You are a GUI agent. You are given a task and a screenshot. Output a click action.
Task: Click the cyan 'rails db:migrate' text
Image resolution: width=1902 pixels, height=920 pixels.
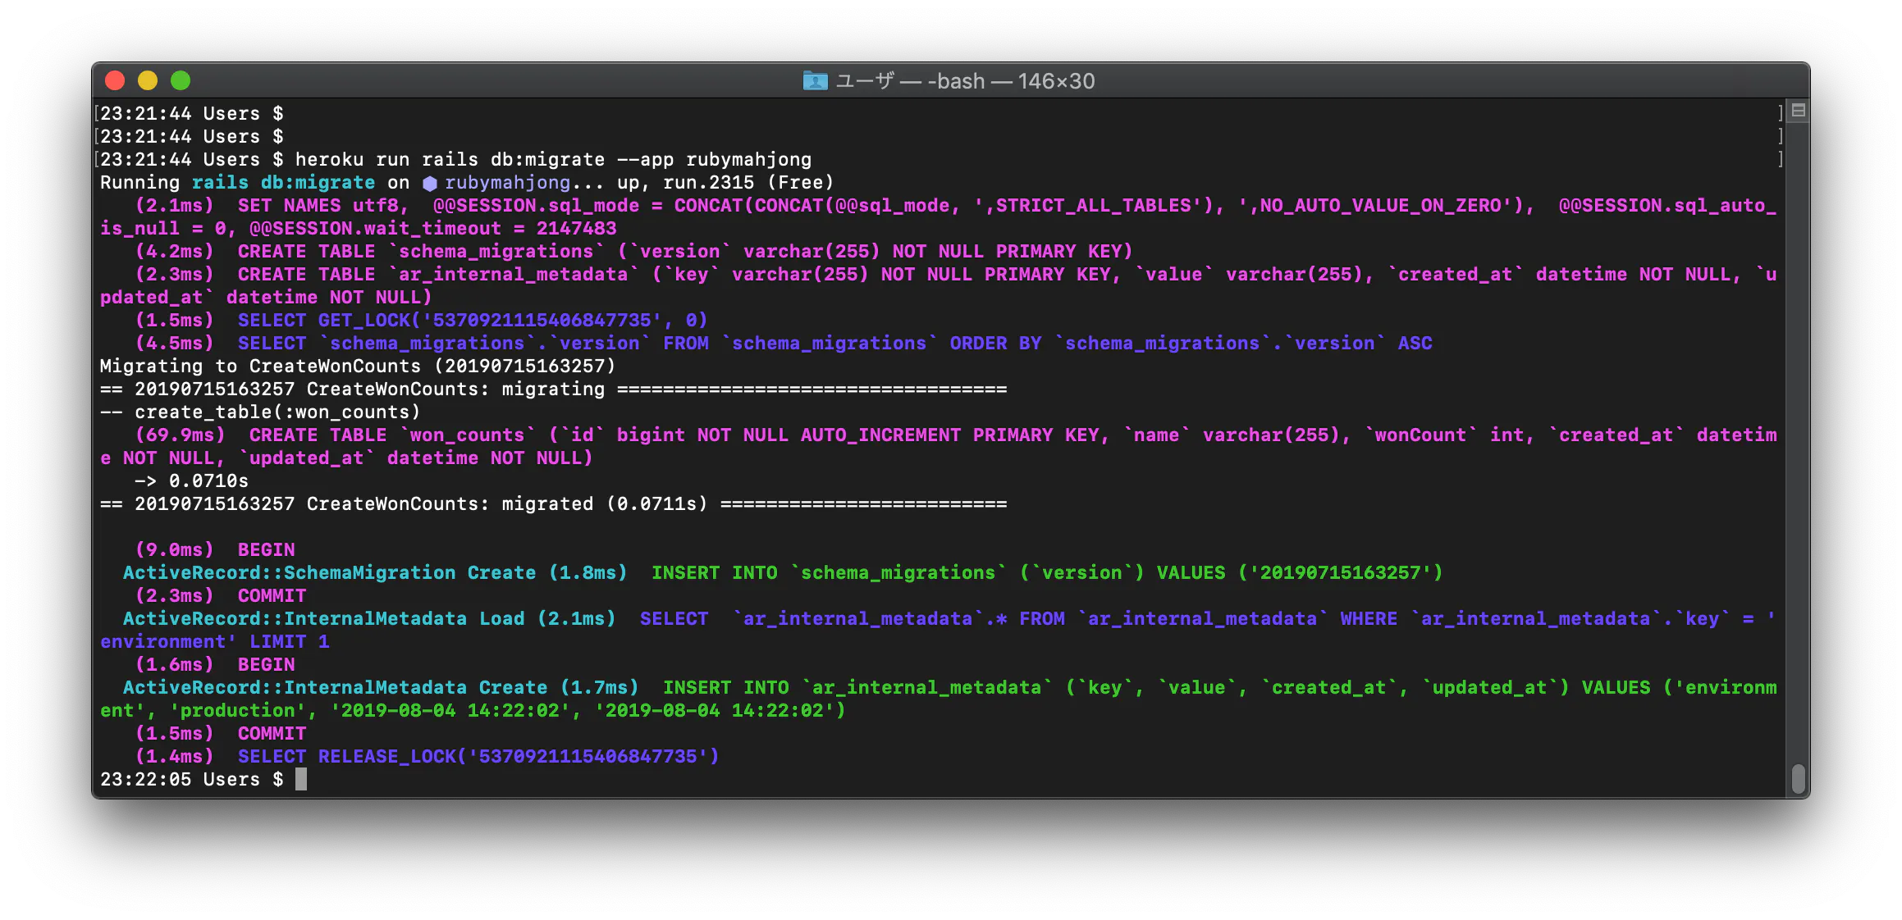[283, 182]
